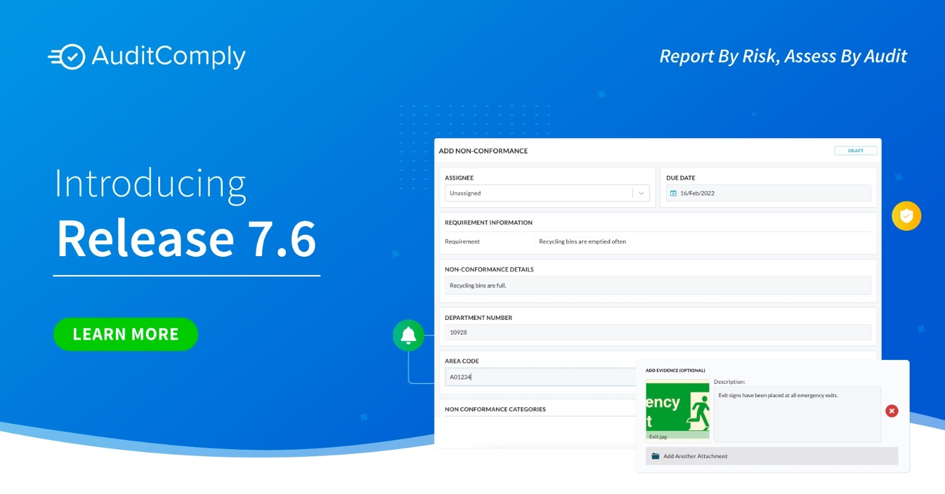The height and width of the screenshot is (494, 945).
Task: Click the yellow shield checkmark badge
Action: (907, 216)
